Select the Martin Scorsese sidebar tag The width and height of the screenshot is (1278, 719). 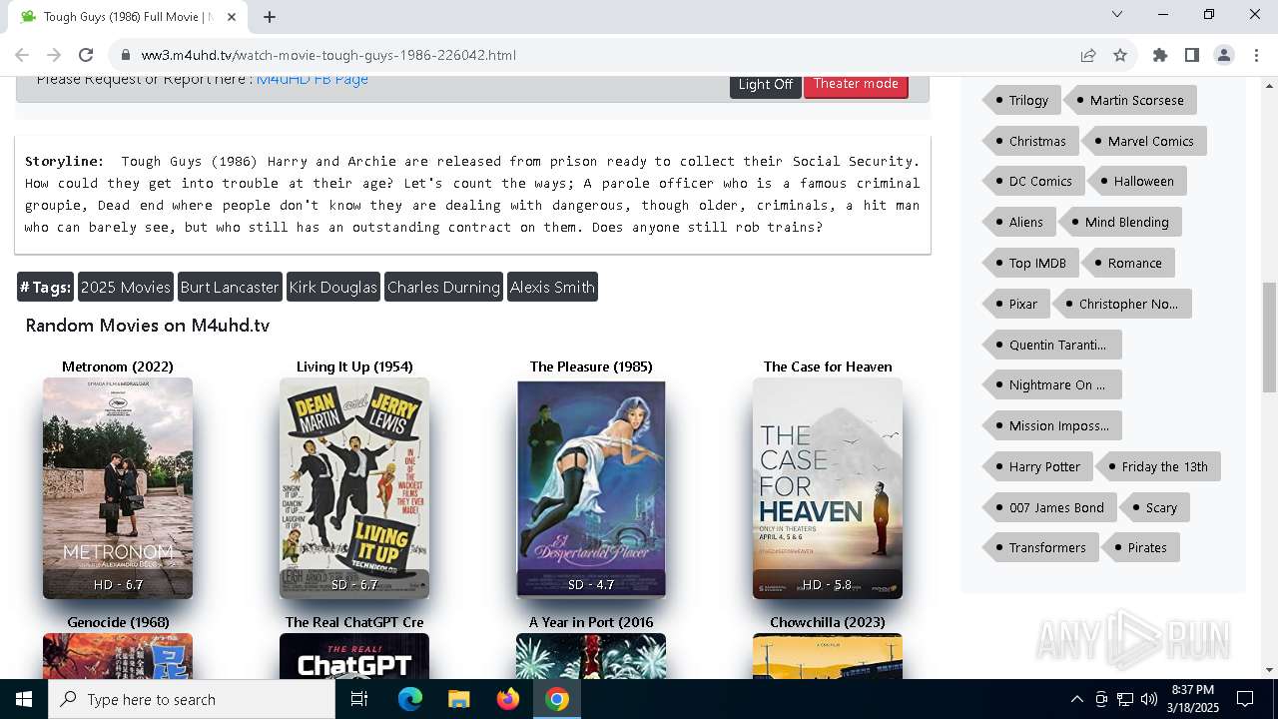tap(1130, 100)
